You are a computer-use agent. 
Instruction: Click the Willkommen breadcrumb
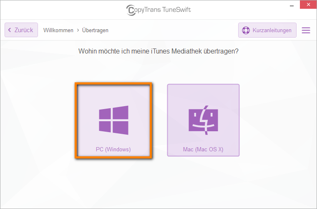58,31
